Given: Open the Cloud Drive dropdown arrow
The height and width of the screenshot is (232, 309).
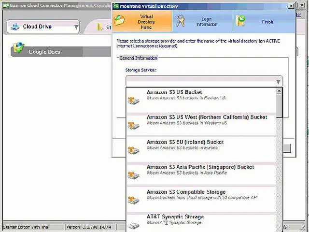Looking at the screenshot, I should point(76,27).
